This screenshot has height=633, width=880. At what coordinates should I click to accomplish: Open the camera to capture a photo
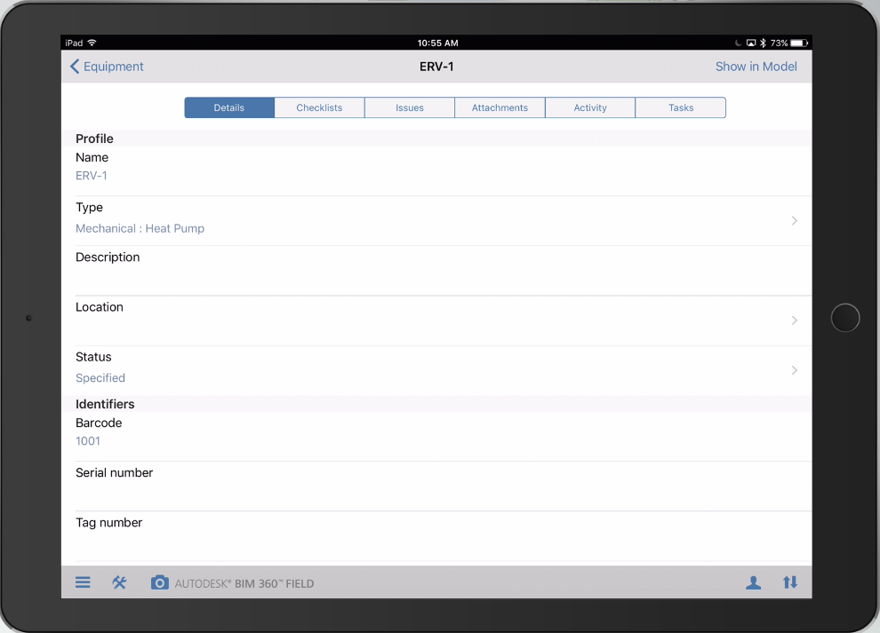(159, 582)
